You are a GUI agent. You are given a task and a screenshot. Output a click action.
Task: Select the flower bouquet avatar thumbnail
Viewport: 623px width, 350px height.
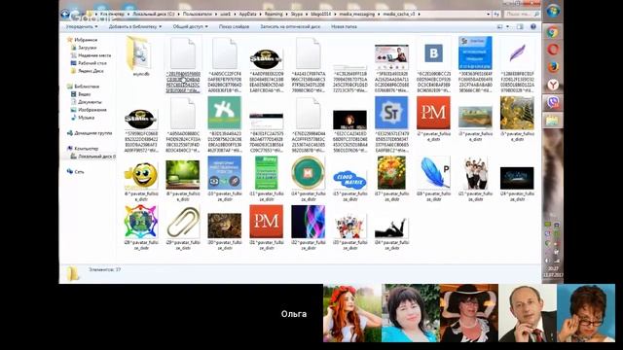click(391, 173)
